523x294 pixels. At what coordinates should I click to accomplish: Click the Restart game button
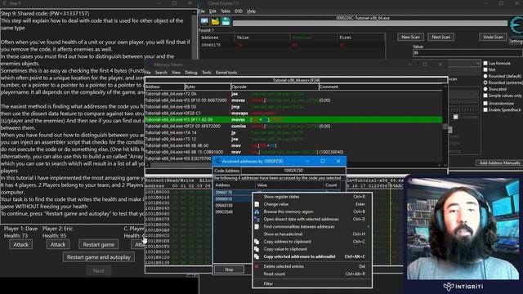[98, 244]
